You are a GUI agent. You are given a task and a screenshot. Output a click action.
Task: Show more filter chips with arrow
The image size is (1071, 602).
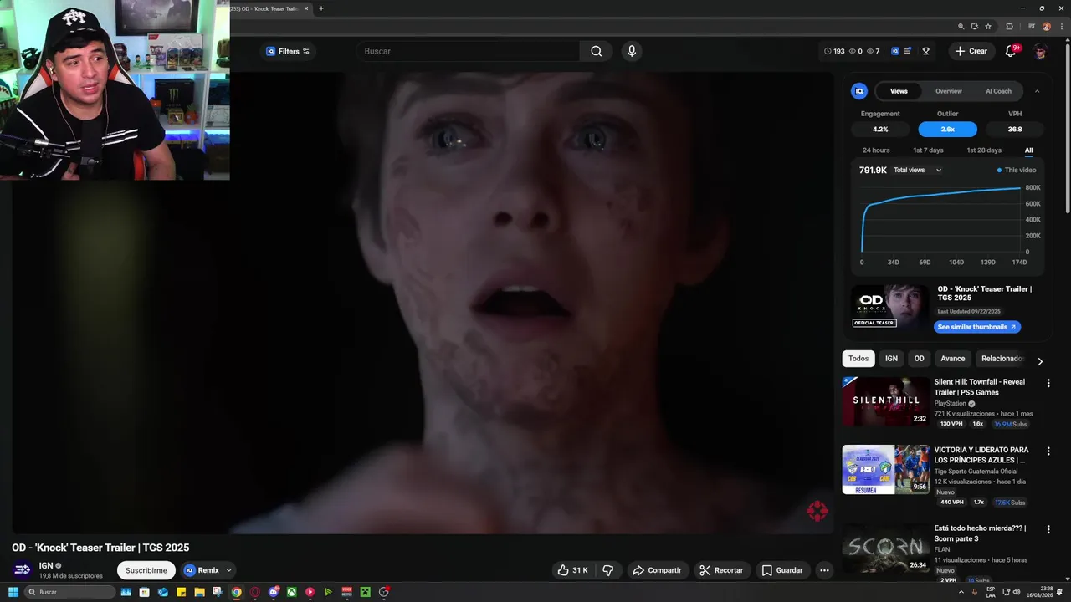click(1040, 361)
